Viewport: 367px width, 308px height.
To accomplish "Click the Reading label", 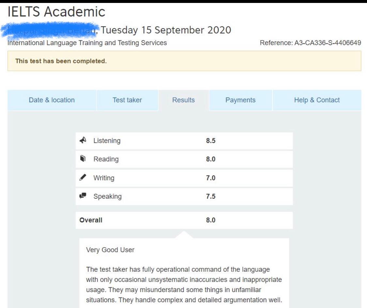I will 106,159.
